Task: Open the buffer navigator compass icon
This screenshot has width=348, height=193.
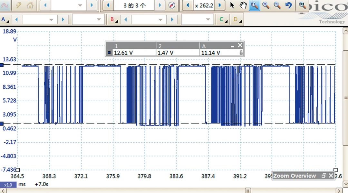Action: (x=171, y=5)
